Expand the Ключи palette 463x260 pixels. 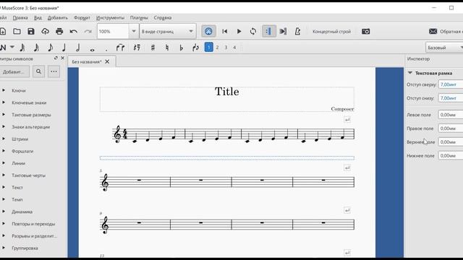click(x=4, y=90)
